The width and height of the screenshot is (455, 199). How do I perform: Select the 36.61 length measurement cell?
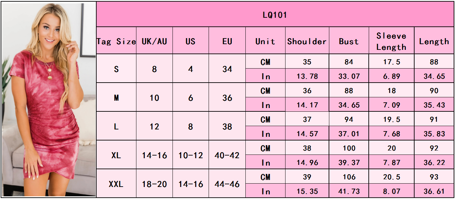[x=434, y=191]
